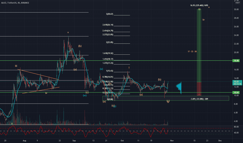This screenshot has width=243, height=143.
Task: Click the Aug date on time axis
Action: coord(24,141)
